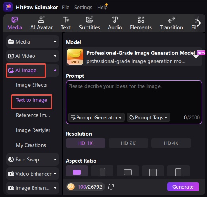Click the Audio music note icon
Screen dimensions: 207x197
(x=115, y=19)
